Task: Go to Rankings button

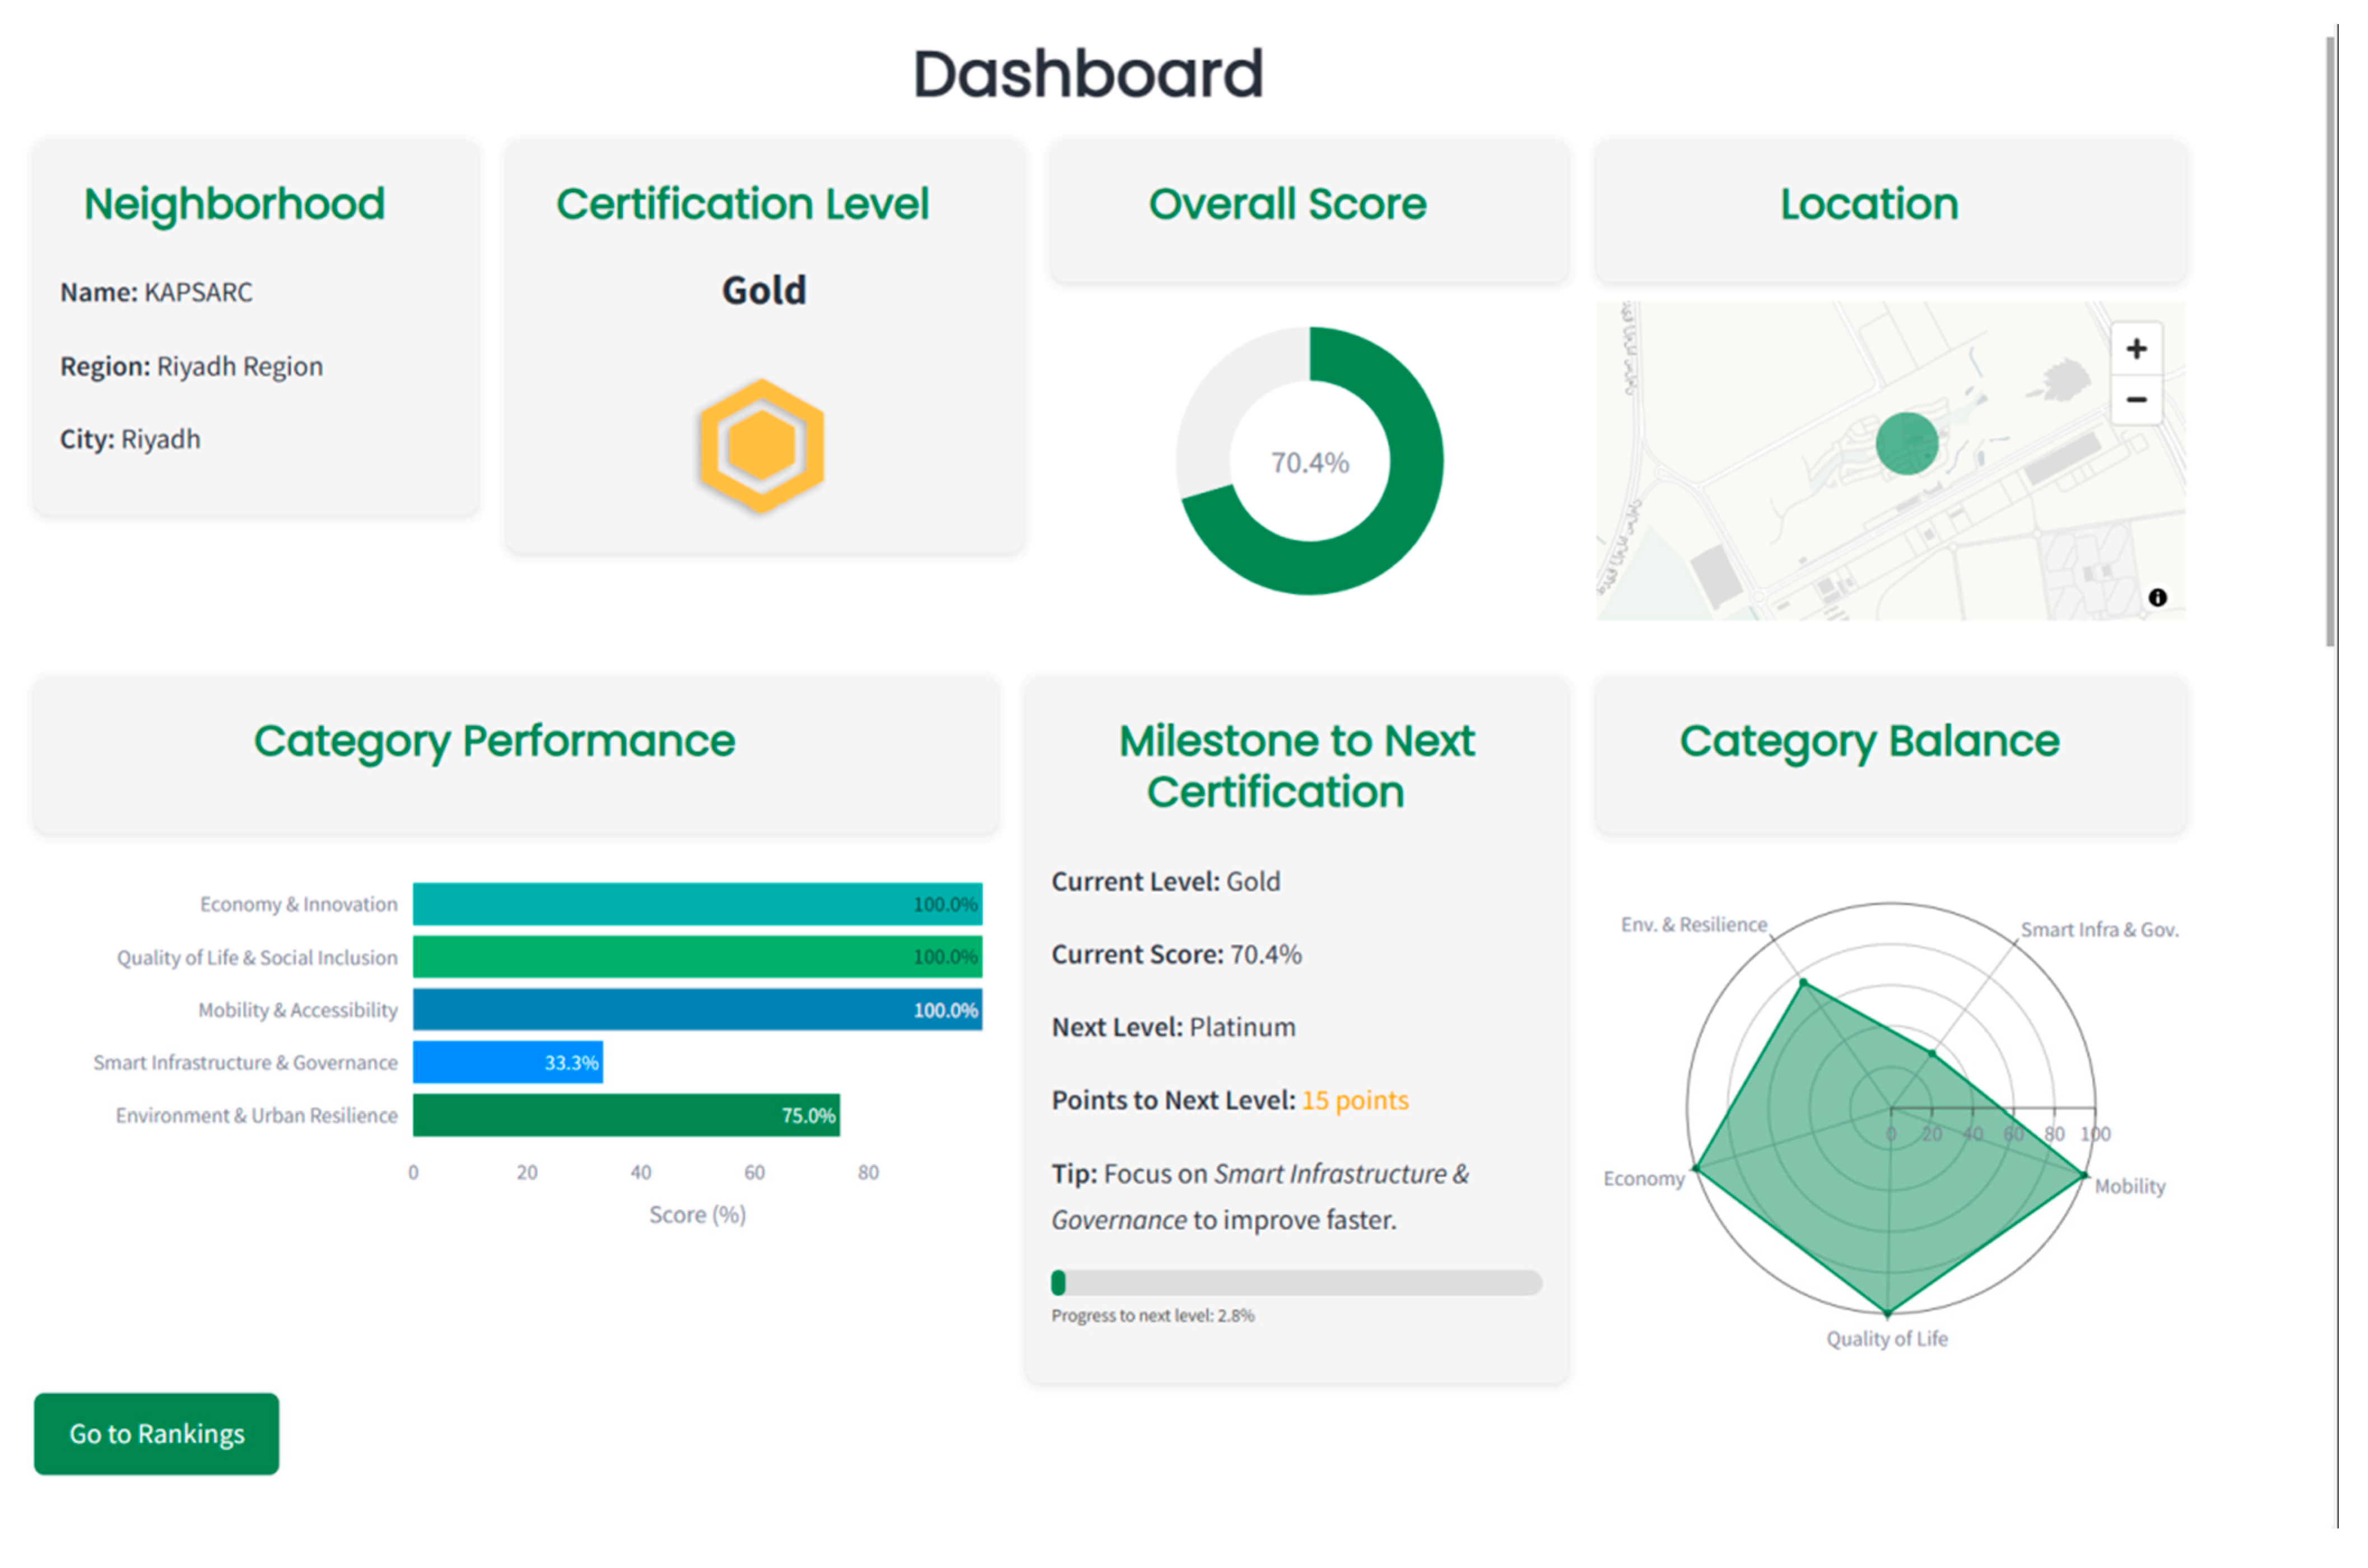Action: 156,1433
